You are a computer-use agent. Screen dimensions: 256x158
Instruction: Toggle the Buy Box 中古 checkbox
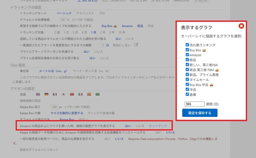[x=187, y=84]
